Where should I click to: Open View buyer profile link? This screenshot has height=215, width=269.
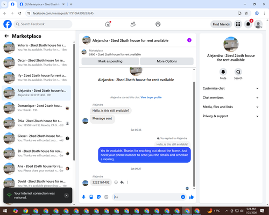pyautogui.click(x=151, y=97)
